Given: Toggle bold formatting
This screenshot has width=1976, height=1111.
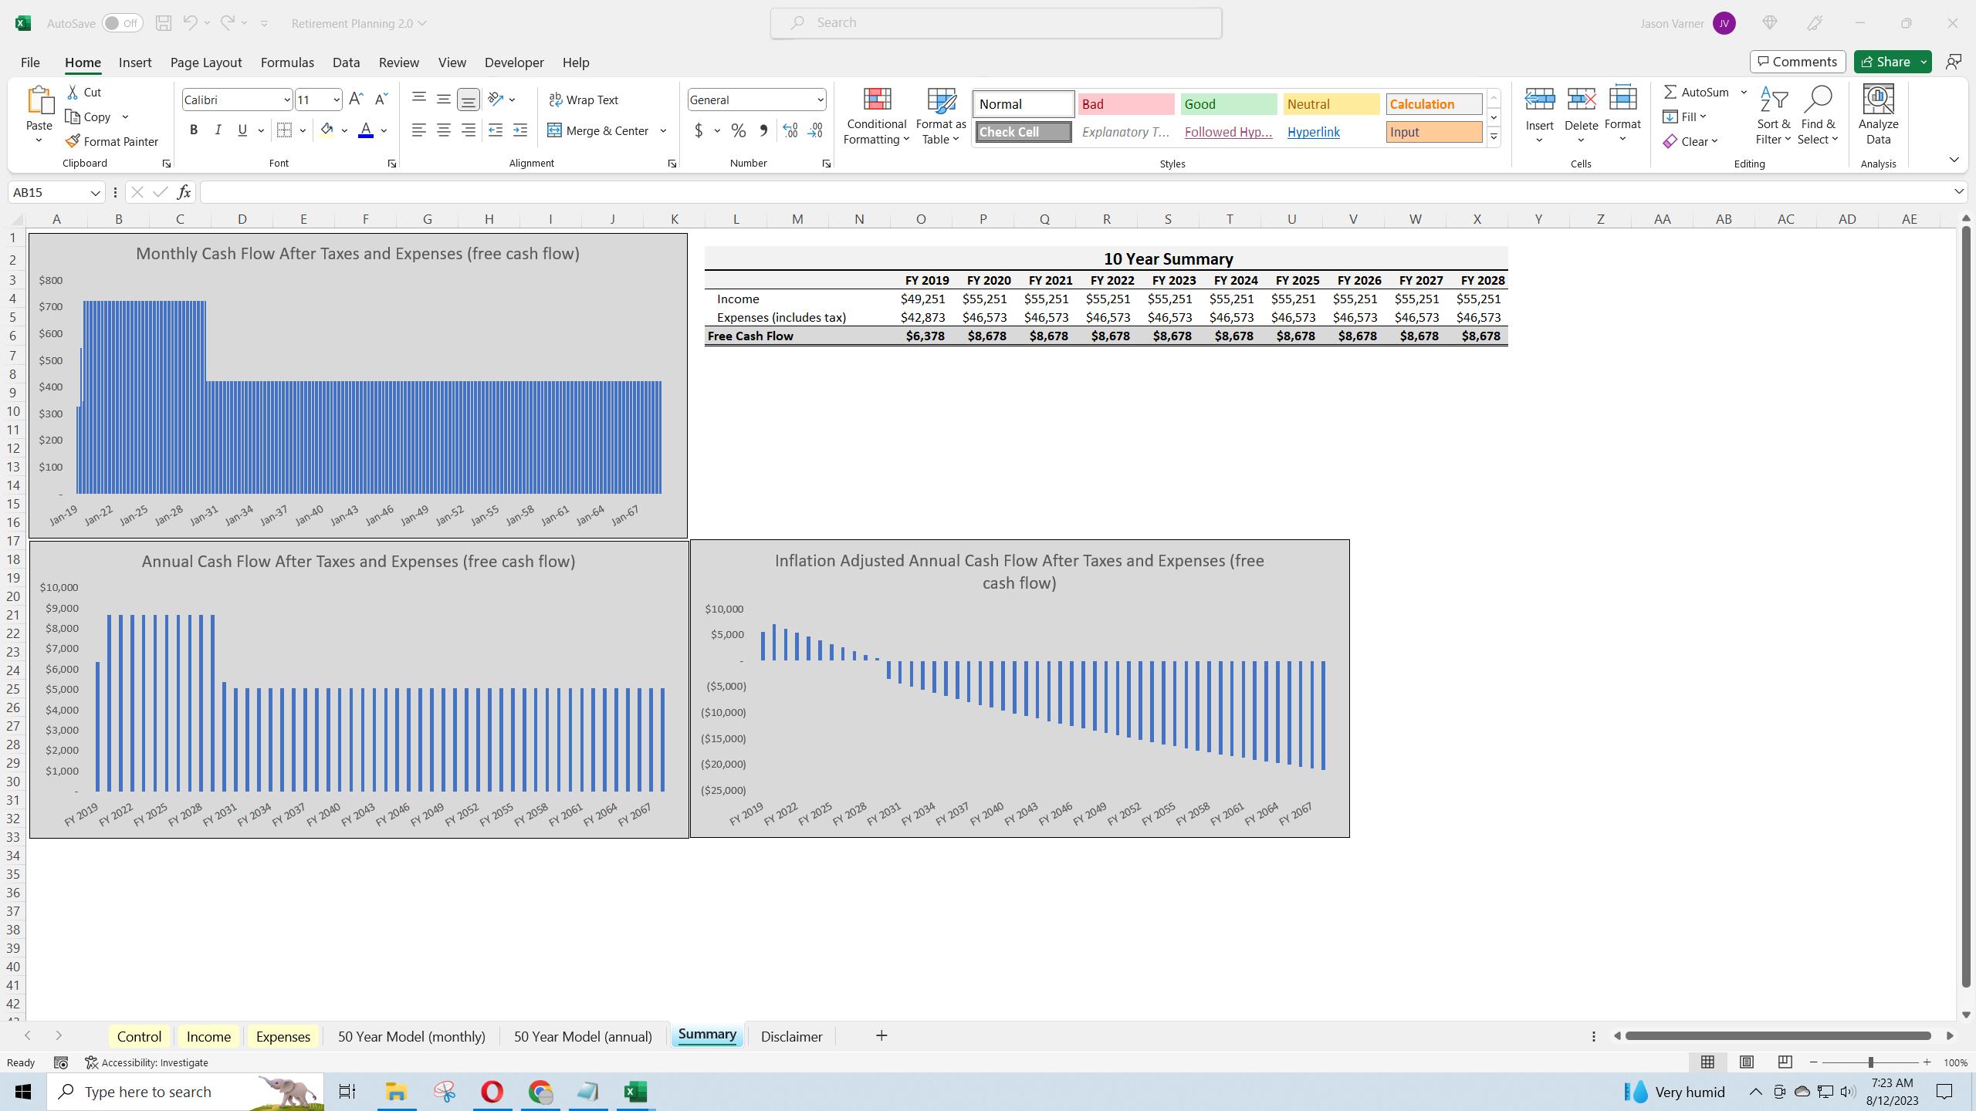Looking at the screenshot, I should (194, 130).
